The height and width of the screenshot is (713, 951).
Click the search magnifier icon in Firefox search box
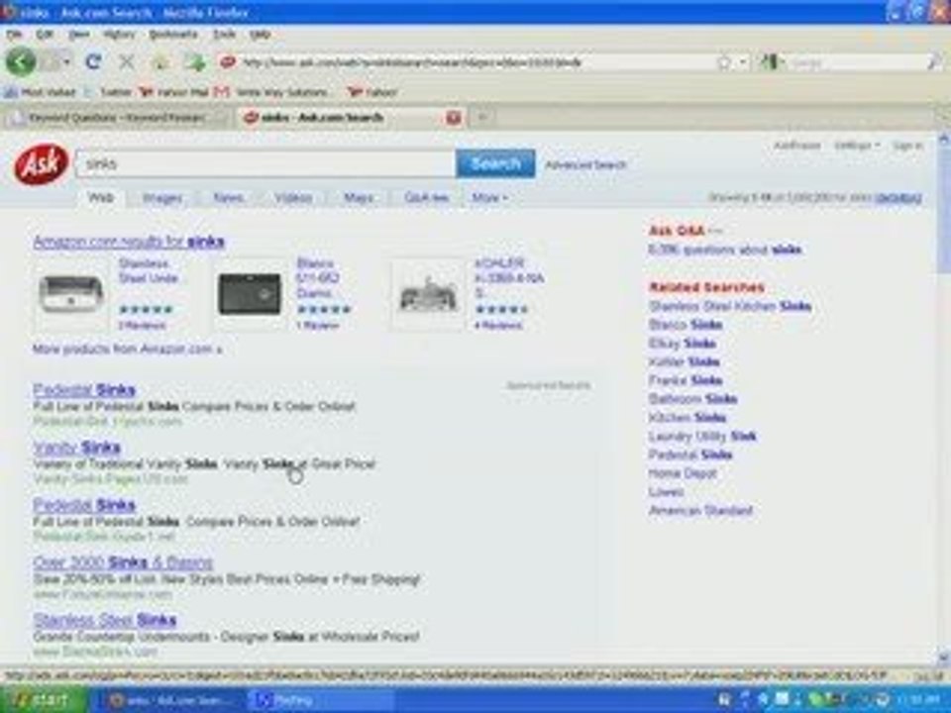tap(934, 61)
